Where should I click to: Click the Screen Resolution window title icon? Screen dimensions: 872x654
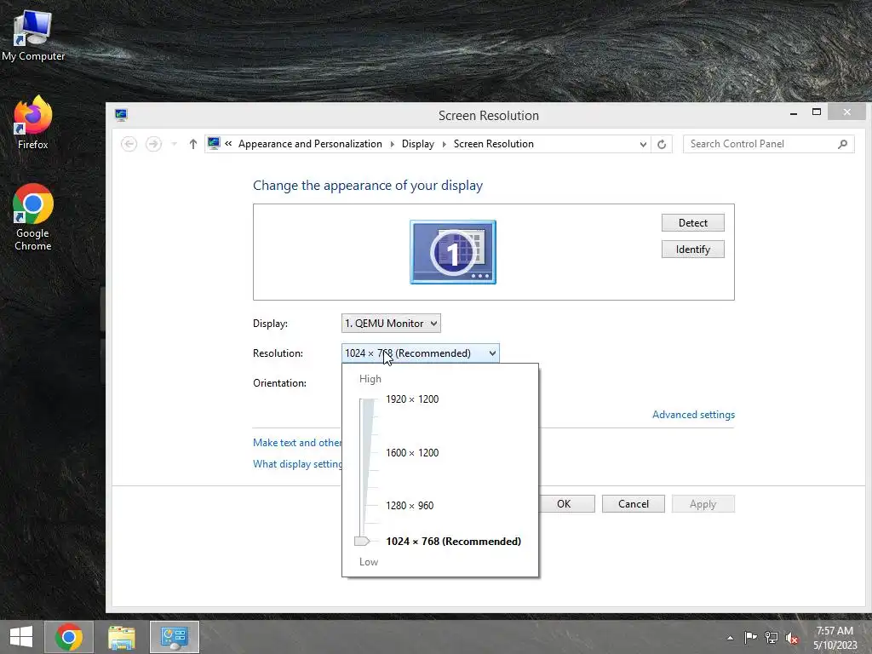coord(121,115)
